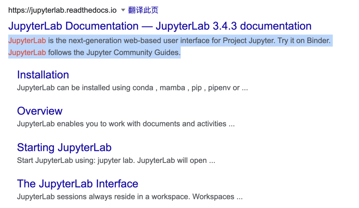Open the Overview section link

40,111
